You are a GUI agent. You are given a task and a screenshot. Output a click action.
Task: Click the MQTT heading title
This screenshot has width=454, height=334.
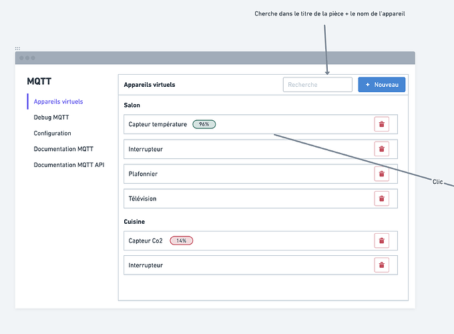pos(39,81)
